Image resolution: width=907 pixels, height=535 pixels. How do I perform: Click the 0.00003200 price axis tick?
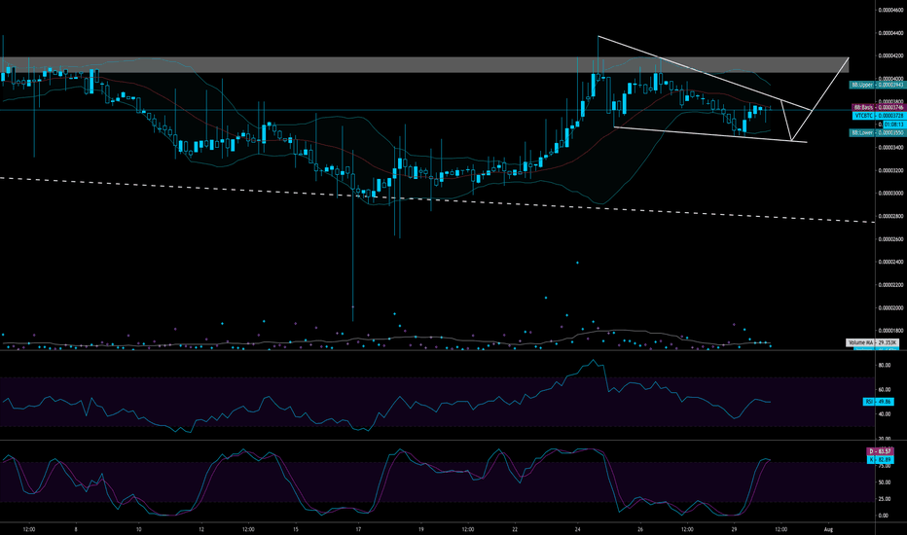coord(890,170)
